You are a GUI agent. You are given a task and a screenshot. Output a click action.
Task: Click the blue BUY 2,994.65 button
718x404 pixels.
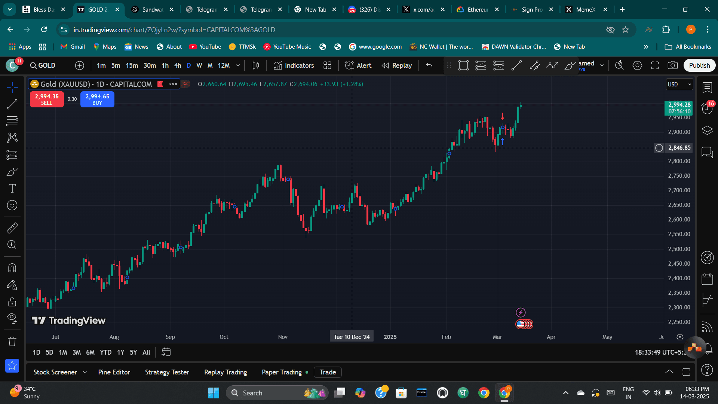[x=97, y=99]
